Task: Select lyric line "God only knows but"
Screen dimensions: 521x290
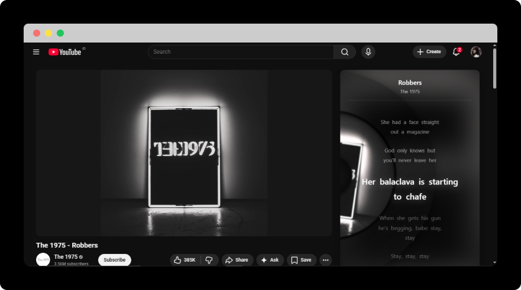Action: click(x=410, y=151)
